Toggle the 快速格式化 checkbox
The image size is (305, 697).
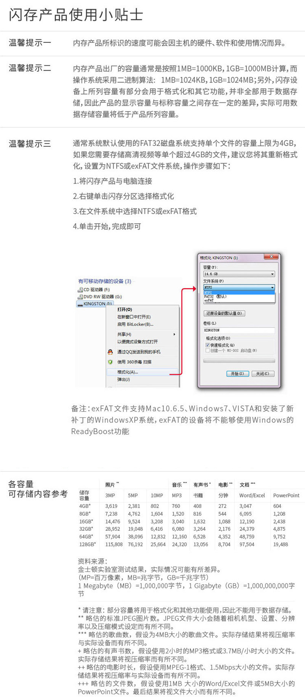pos(208,345)
